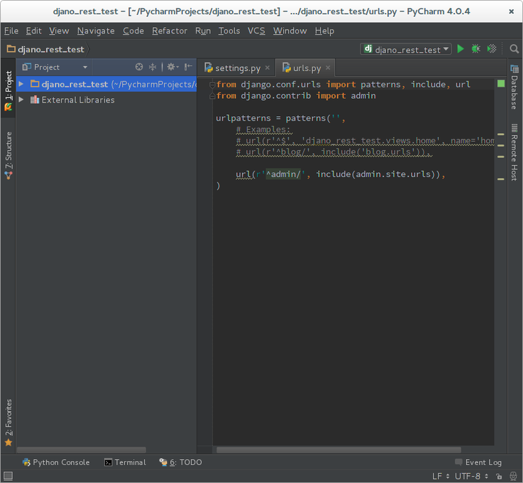Open the Edit menu
523x483 pixels.
point(34,30)
